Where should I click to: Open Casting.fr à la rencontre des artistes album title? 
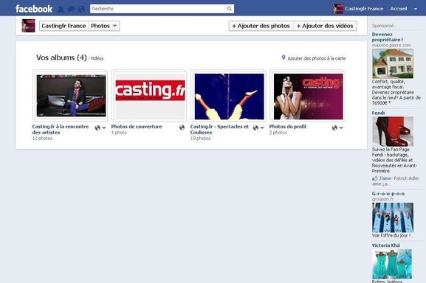click(x=61, y=129)
